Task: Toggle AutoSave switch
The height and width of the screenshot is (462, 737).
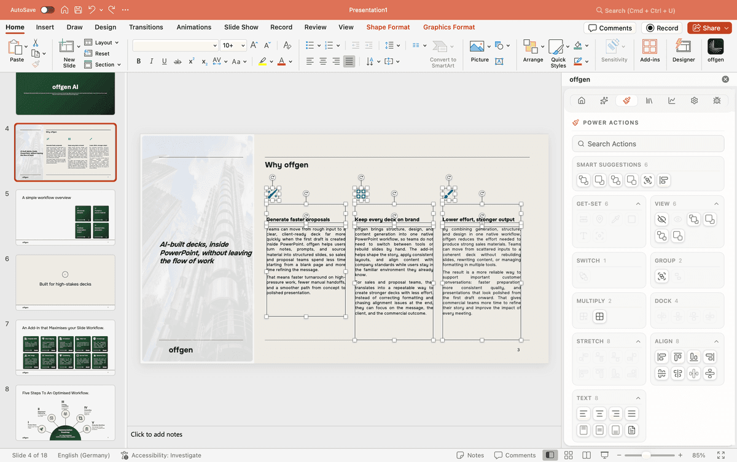Action: [47, 10]
